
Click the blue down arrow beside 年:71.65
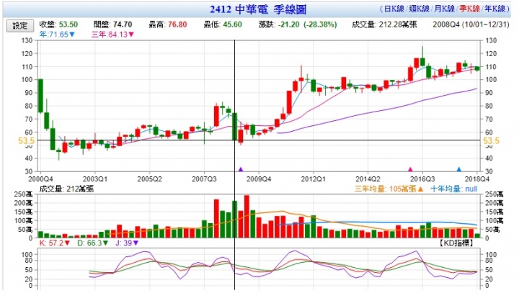click(72, 35)
